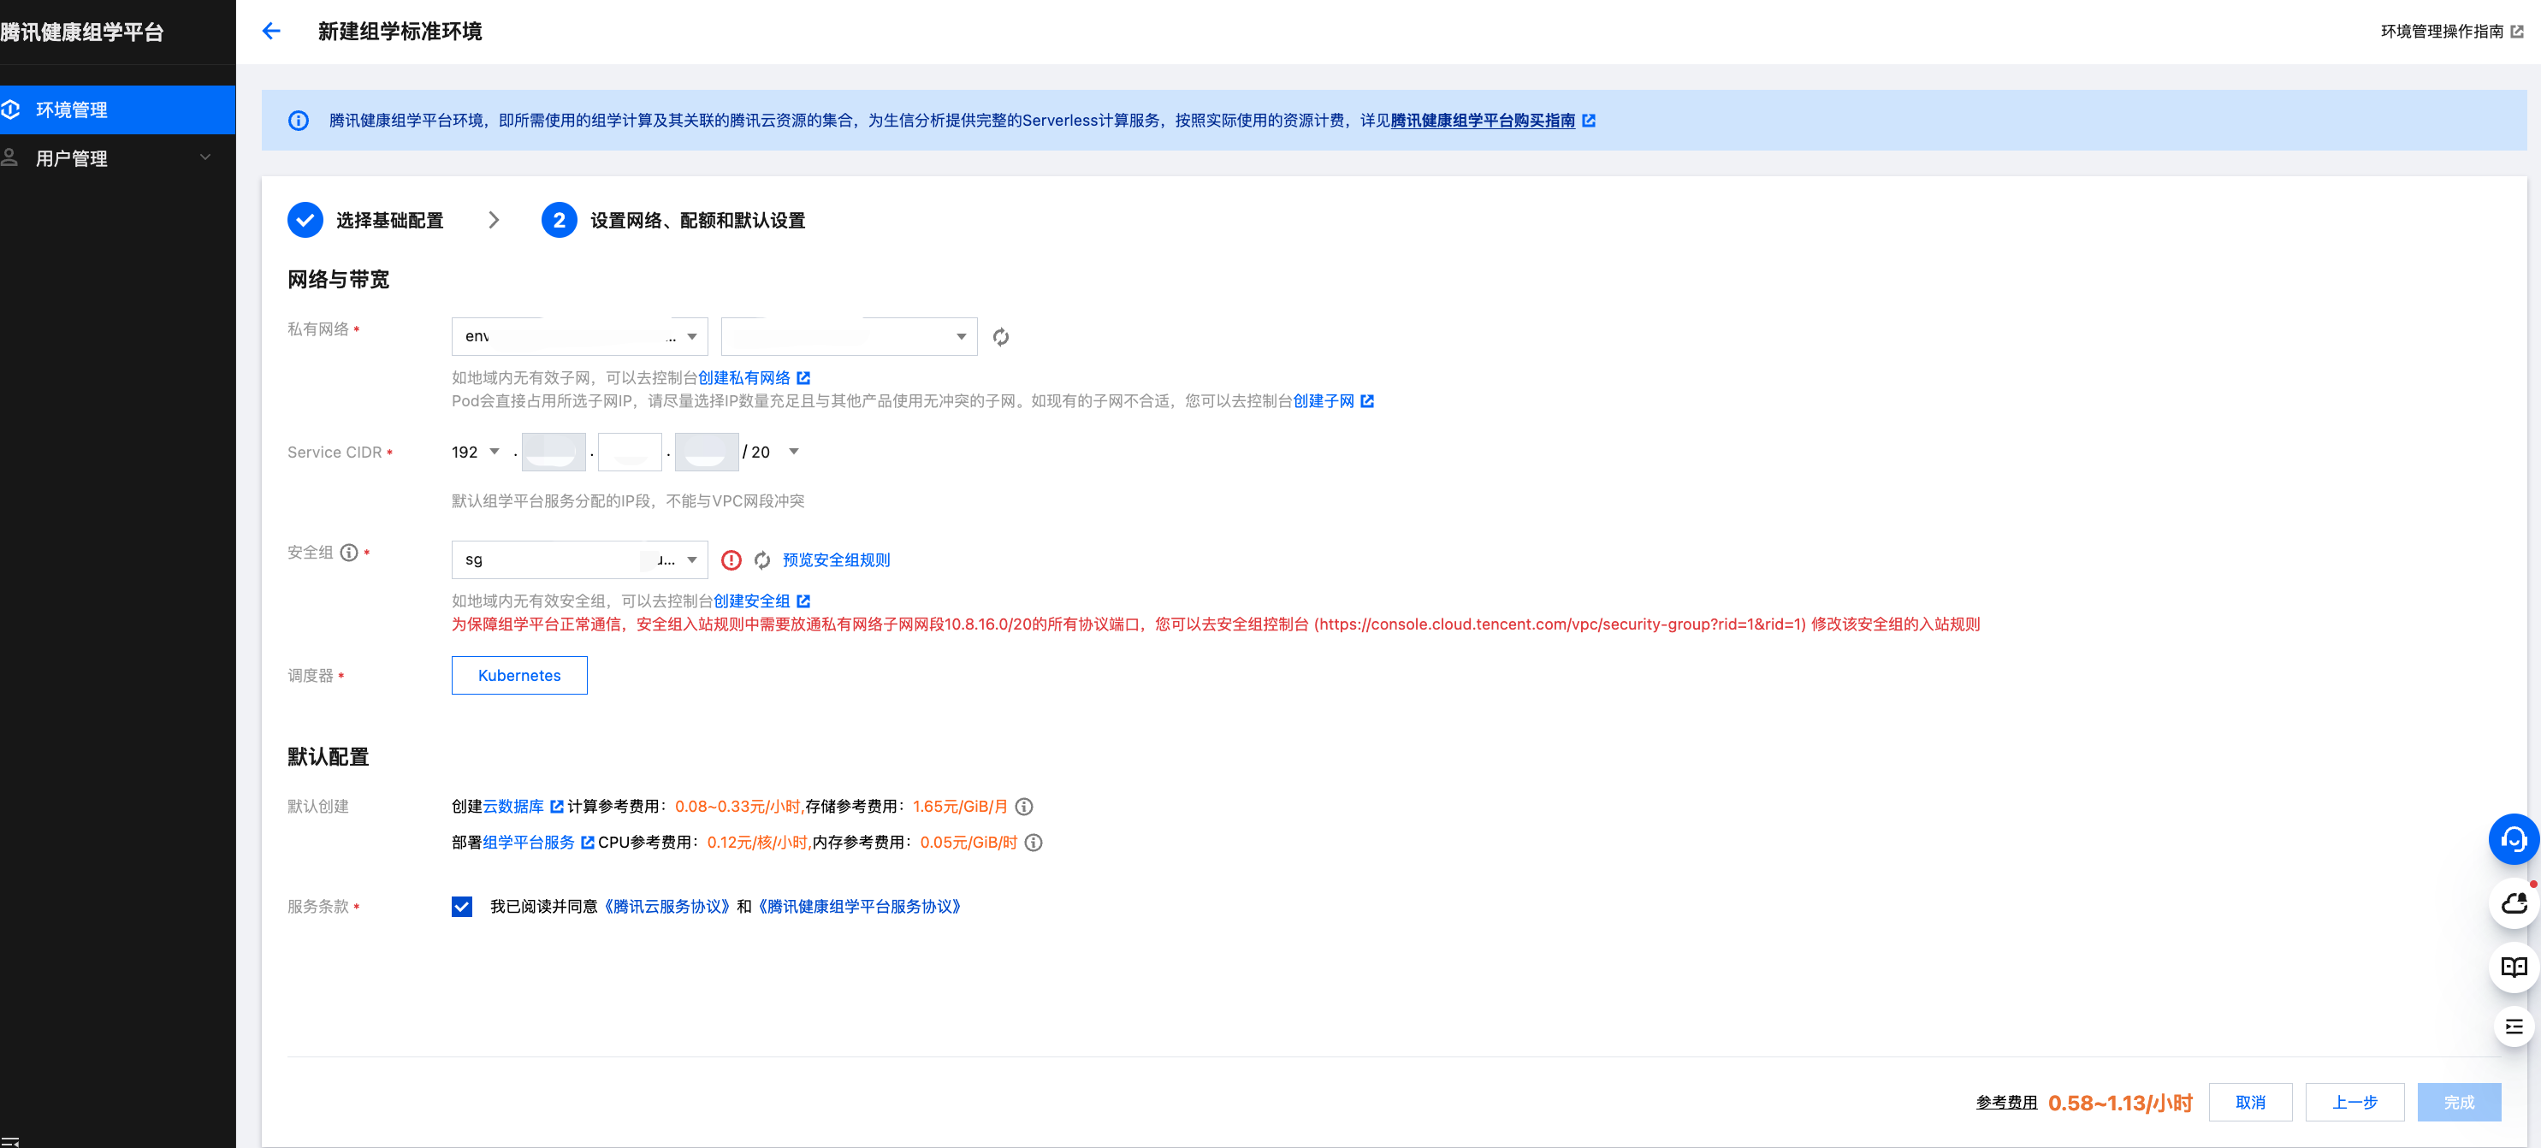Click the red security group warning icon

(x=731, y=560)
